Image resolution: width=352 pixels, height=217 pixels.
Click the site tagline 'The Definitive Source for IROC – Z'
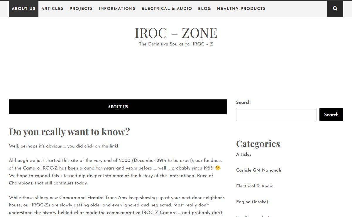click(x=176, y=44)
